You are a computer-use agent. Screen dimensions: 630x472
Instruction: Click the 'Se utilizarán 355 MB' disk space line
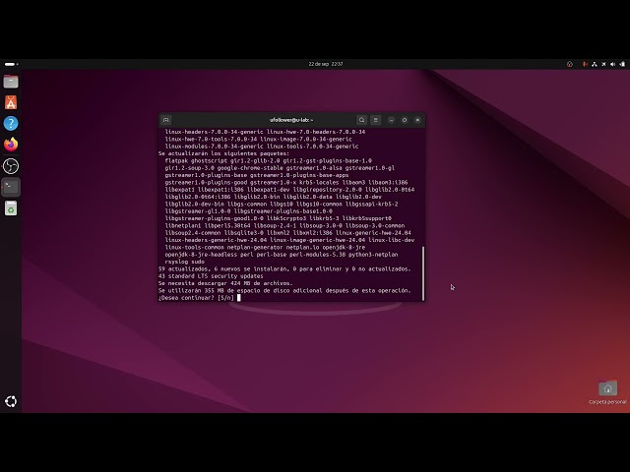click(x=284, y=291)
